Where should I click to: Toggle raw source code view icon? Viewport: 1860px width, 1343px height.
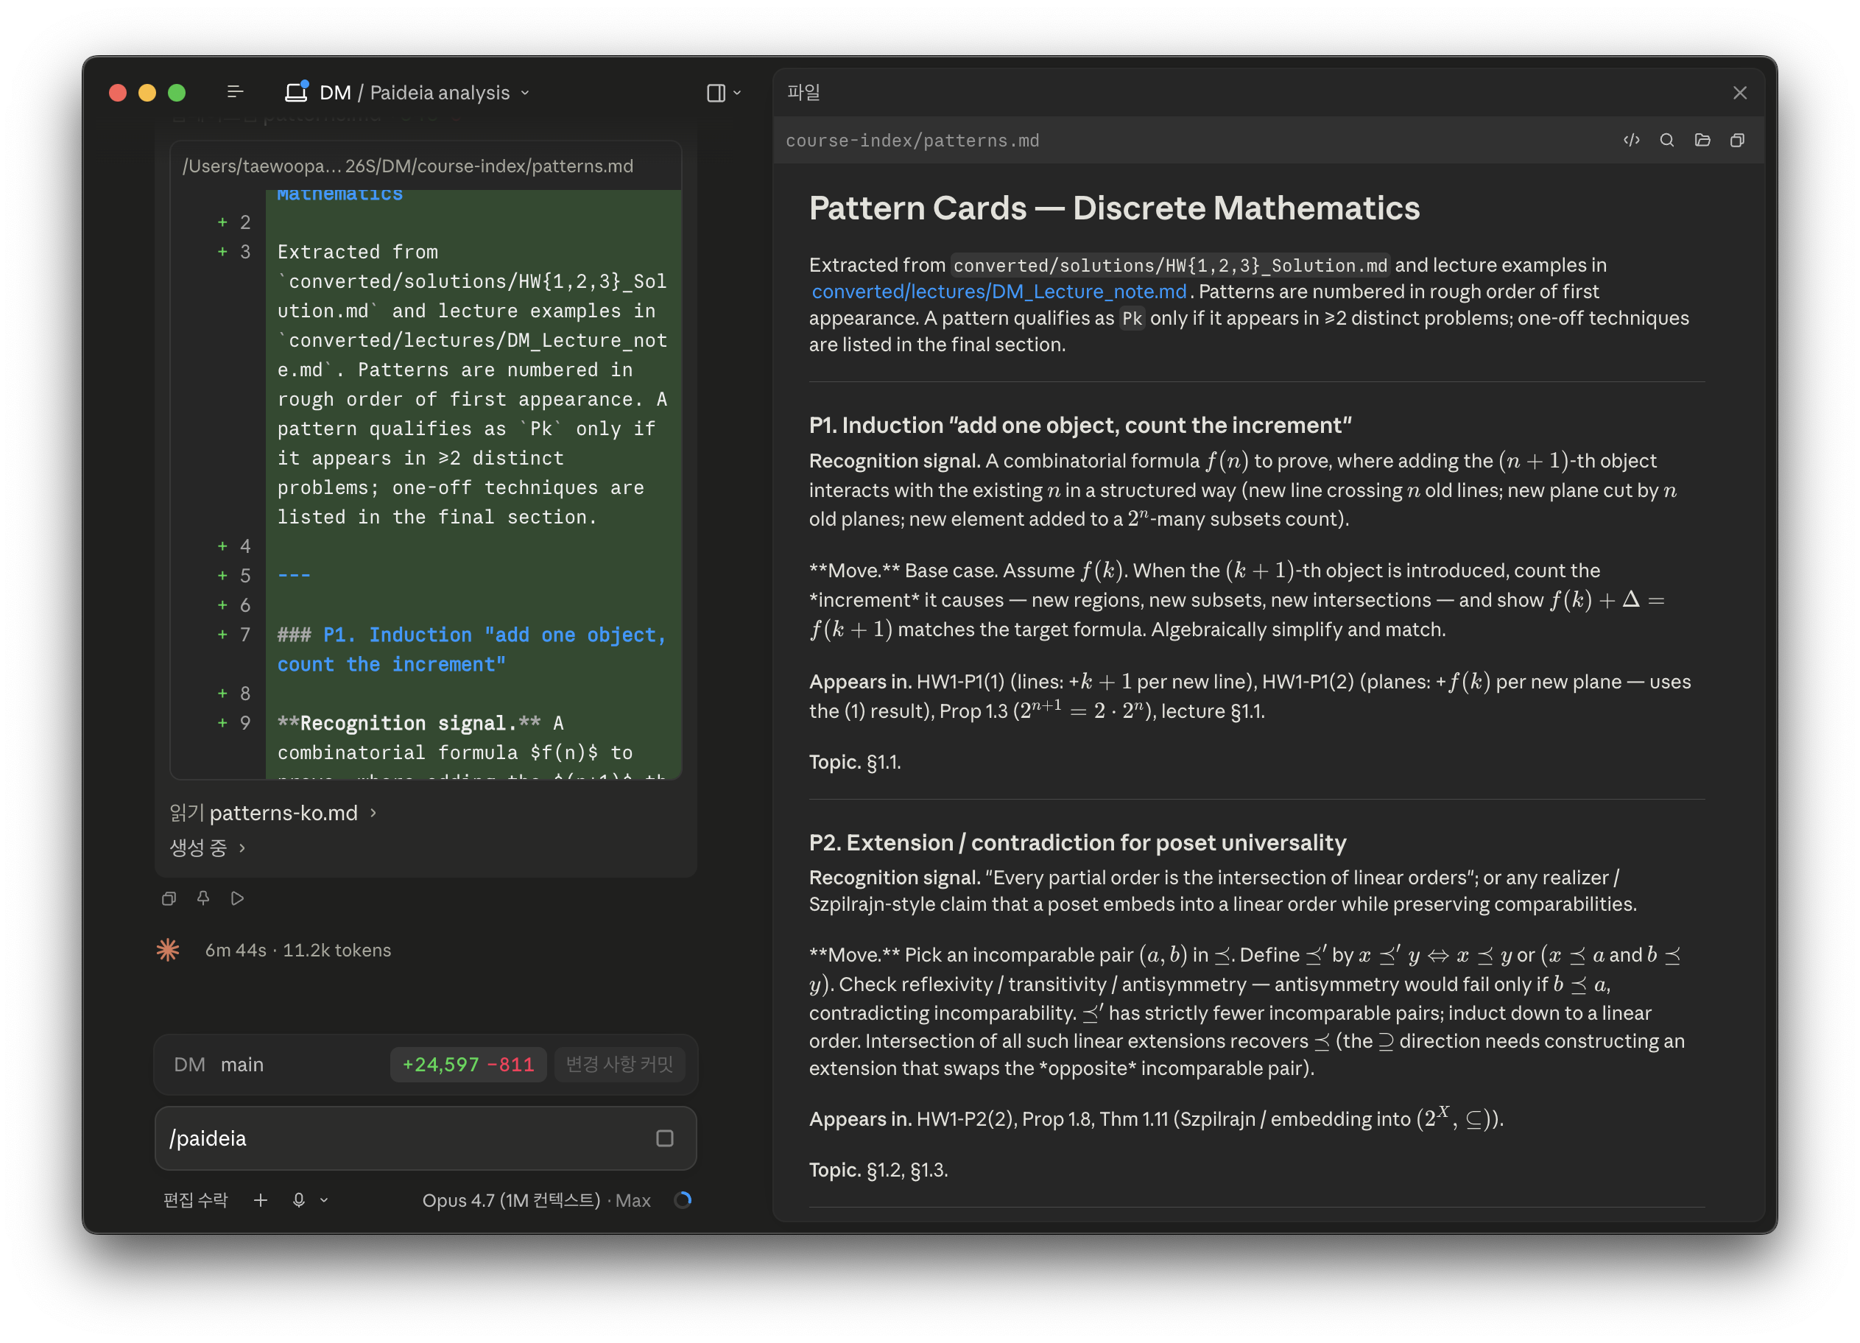1631,140
